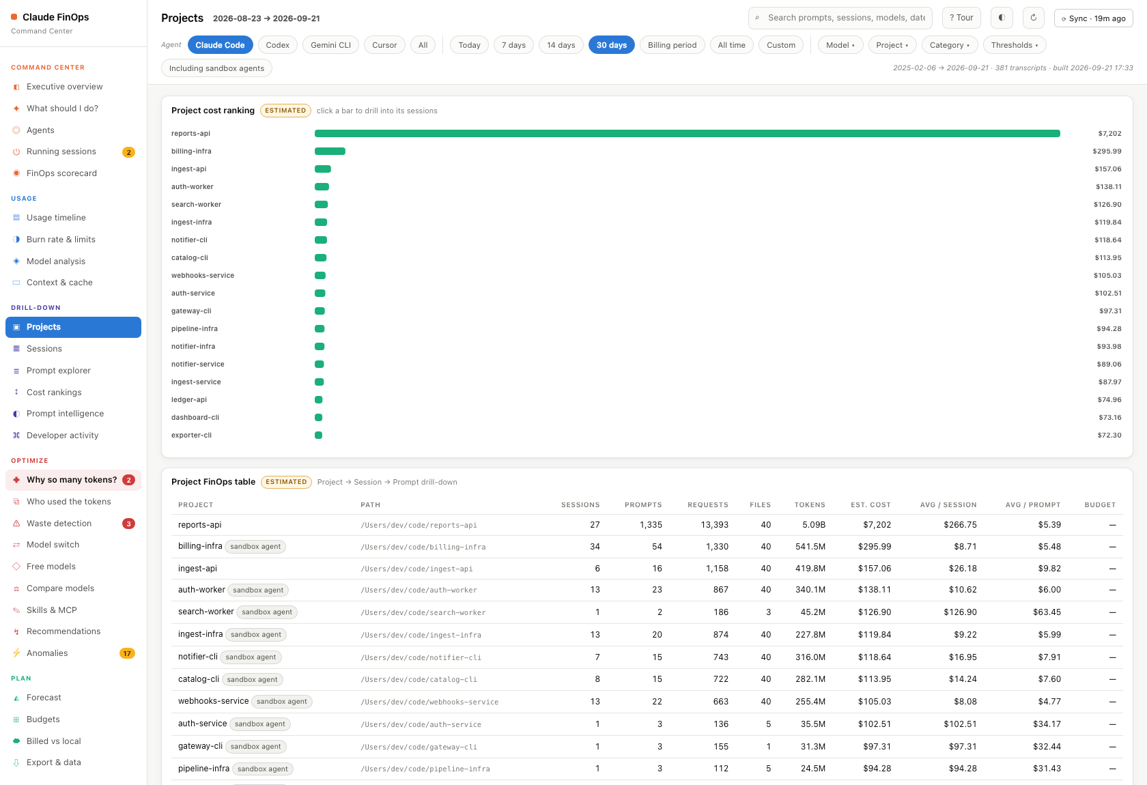1147x785 pixels.
Task: Select the Codex agent filter
Action: (278, 45)
